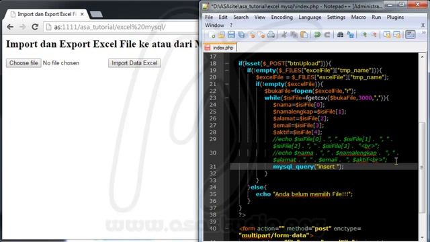Open the Run menu
Image resolution: width=430 pixels, height=242 pixels.
[376, 17]
